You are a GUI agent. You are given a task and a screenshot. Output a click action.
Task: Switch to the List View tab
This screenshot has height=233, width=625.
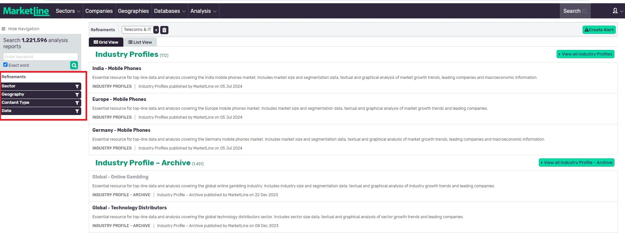[140, 42]
